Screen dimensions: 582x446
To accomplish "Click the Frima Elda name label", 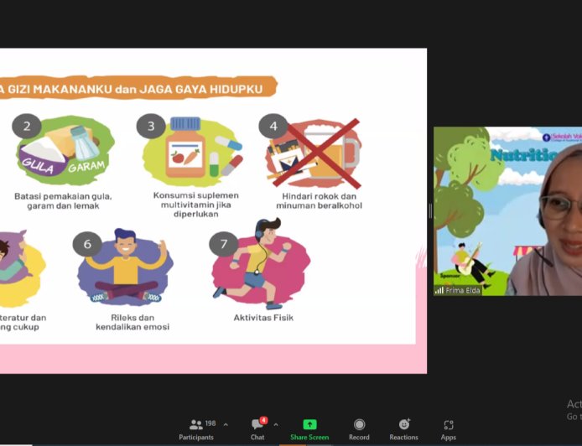I will pyautogui.click(x=462, y=291).
